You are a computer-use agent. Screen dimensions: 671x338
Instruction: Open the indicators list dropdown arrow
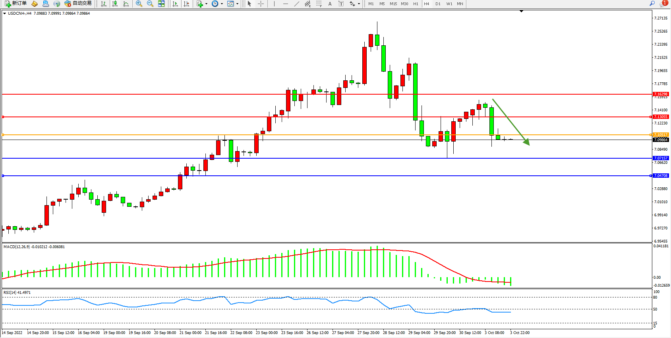(x=206, y=4)
